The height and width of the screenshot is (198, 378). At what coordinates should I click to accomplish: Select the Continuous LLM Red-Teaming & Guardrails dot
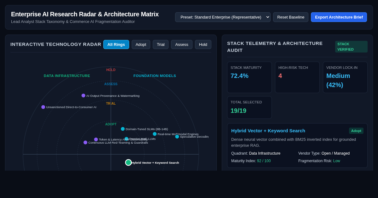click(85, 142)
